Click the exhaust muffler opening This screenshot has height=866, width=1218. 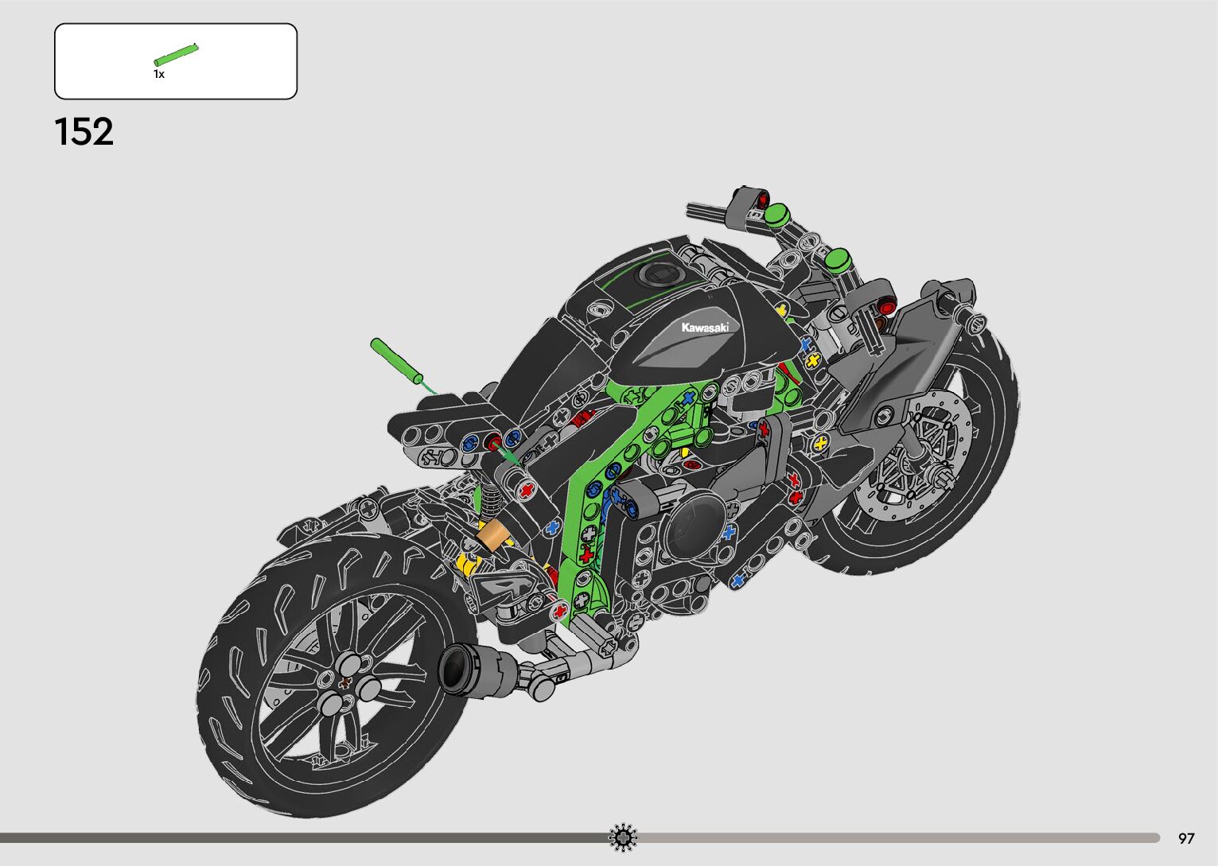453,670
